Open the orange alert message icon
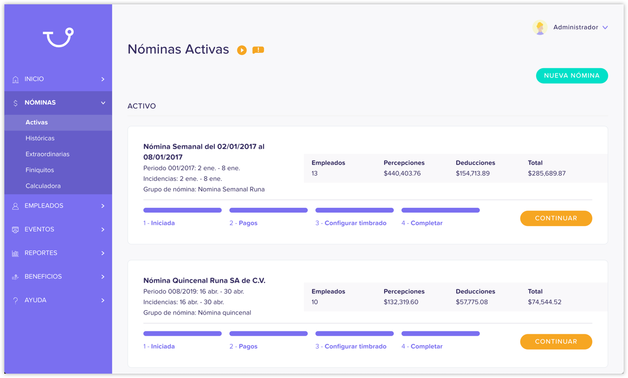Viewport: 628px width, 378px height. pos(258,50)
